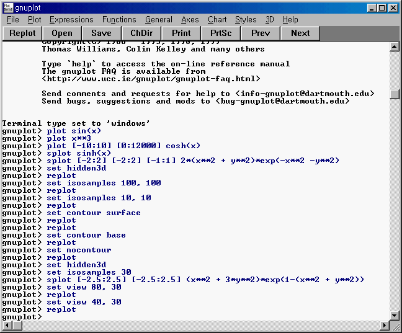Click the Prev toolbar button

pos(261,33)
